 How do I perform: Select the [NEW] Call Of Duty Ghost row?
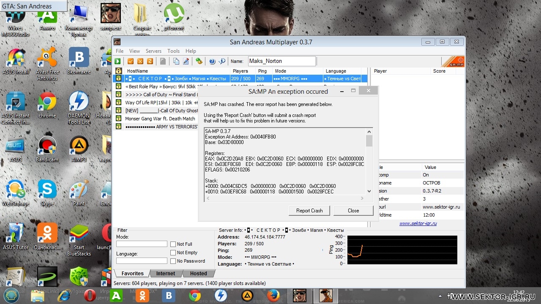161,111
